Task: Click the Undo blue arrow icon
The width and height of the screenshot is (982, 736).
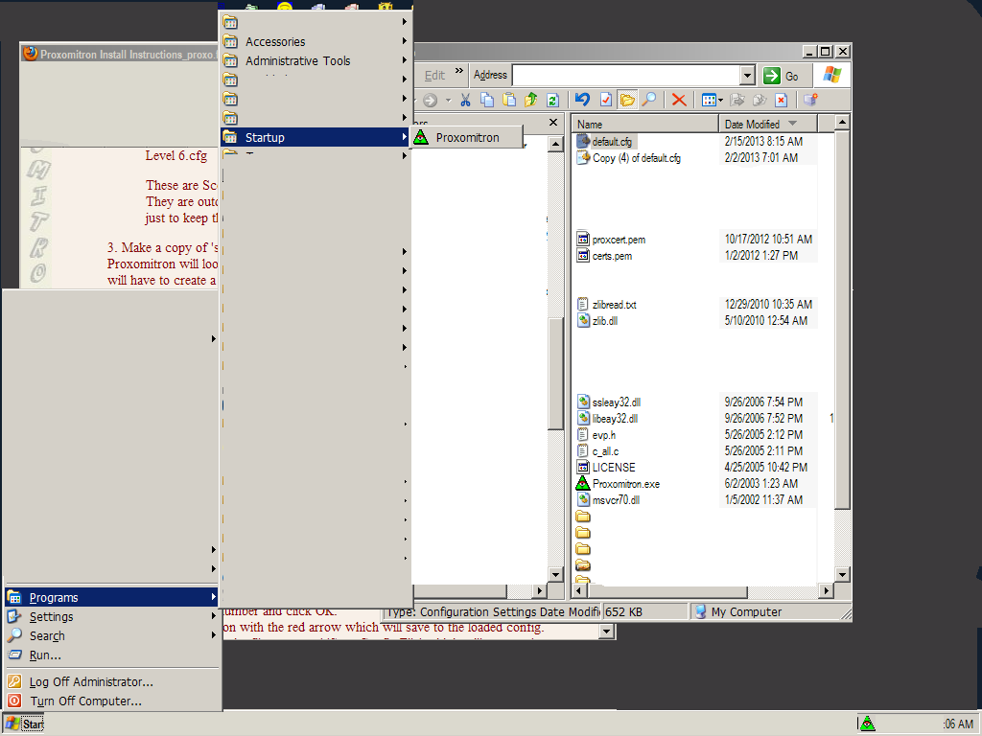Action: tap(582, 100)
